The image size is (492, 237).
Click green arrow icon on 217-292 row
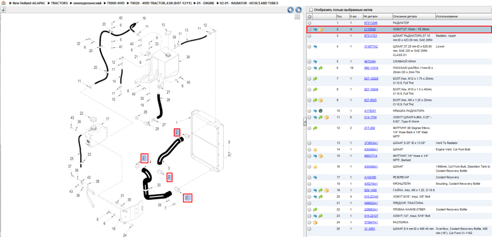[x=315, y=128]
